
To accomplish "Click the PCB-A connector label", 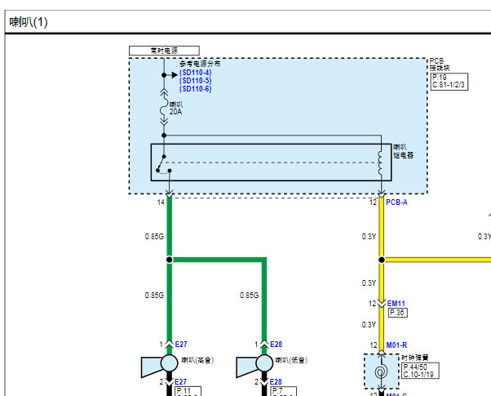I will click(x=396, y=202).
